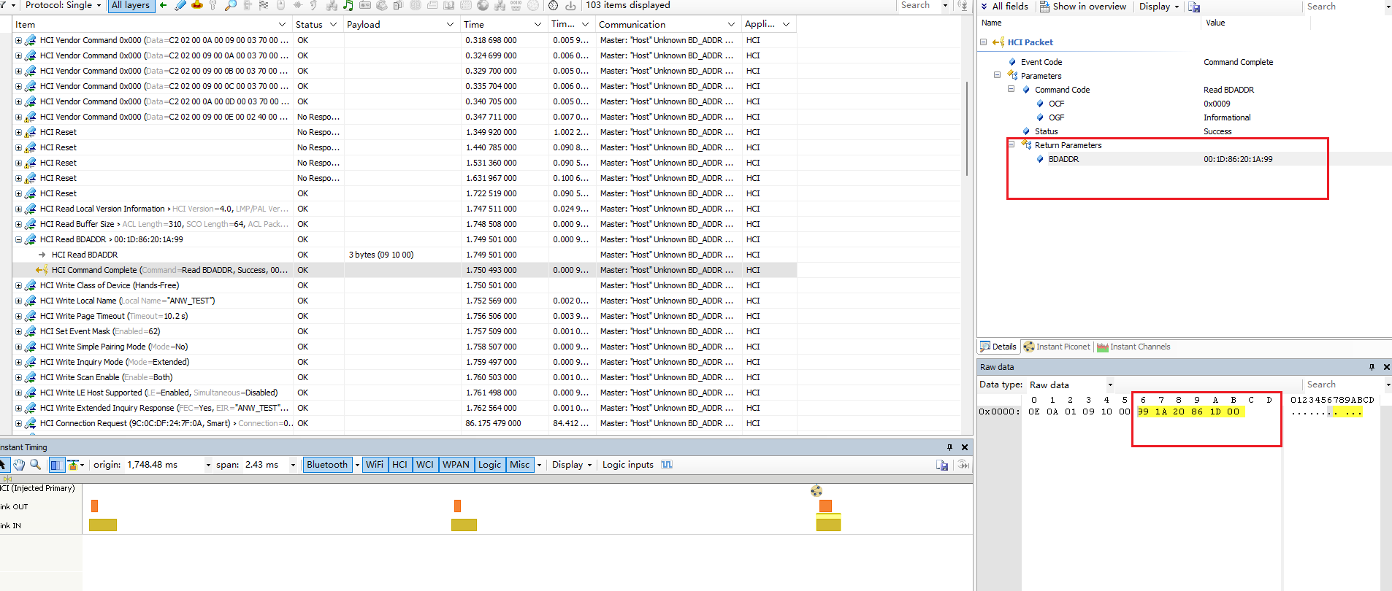Toggle the All layers button
The image size is (1392, 591).
tap(130, 5)
